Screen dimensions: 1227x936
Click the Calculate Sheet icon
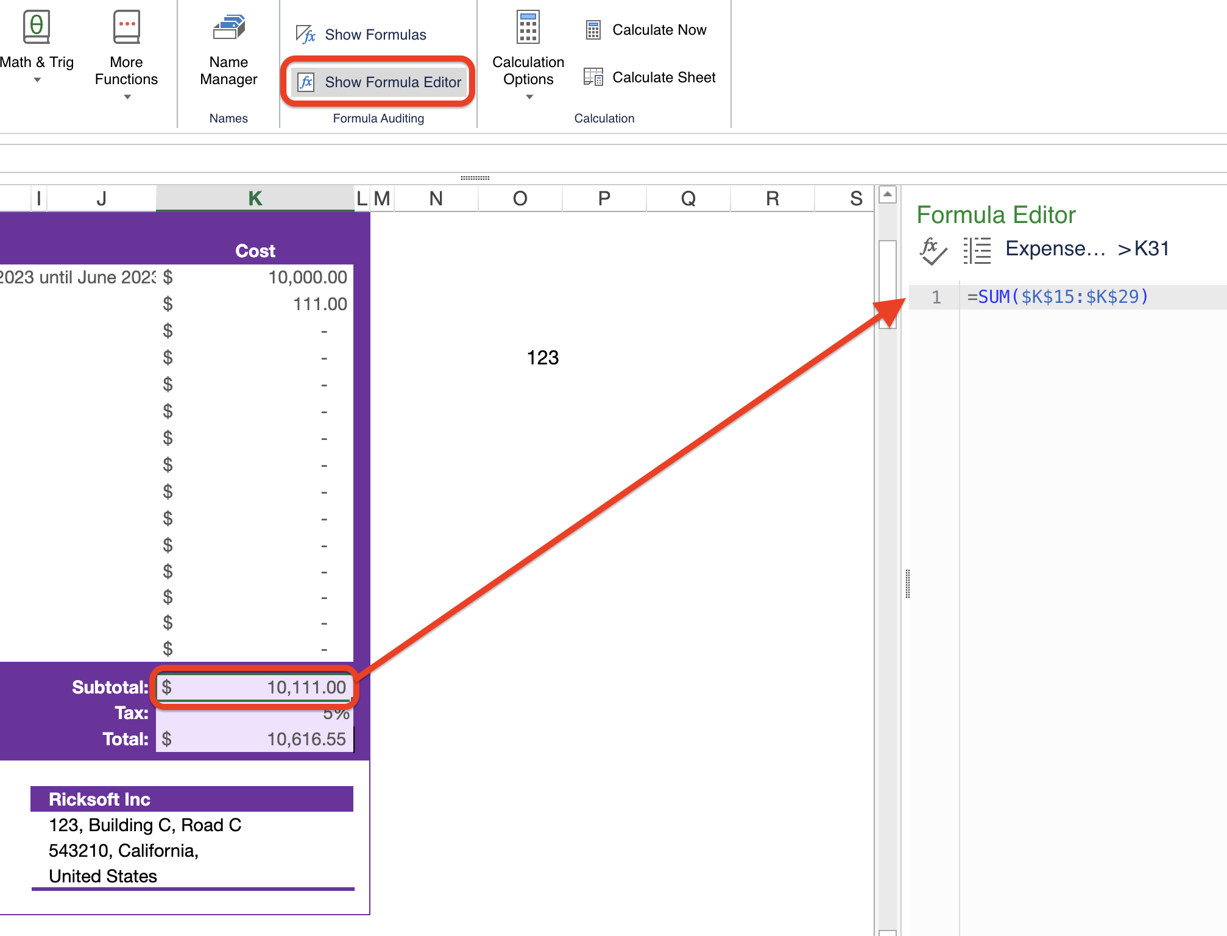point(592,77)
